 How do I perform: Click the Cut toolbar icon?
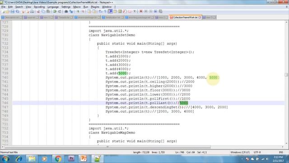coord(38,11)
